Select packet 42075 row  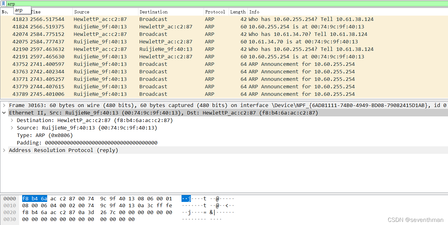tap(224, 42)
